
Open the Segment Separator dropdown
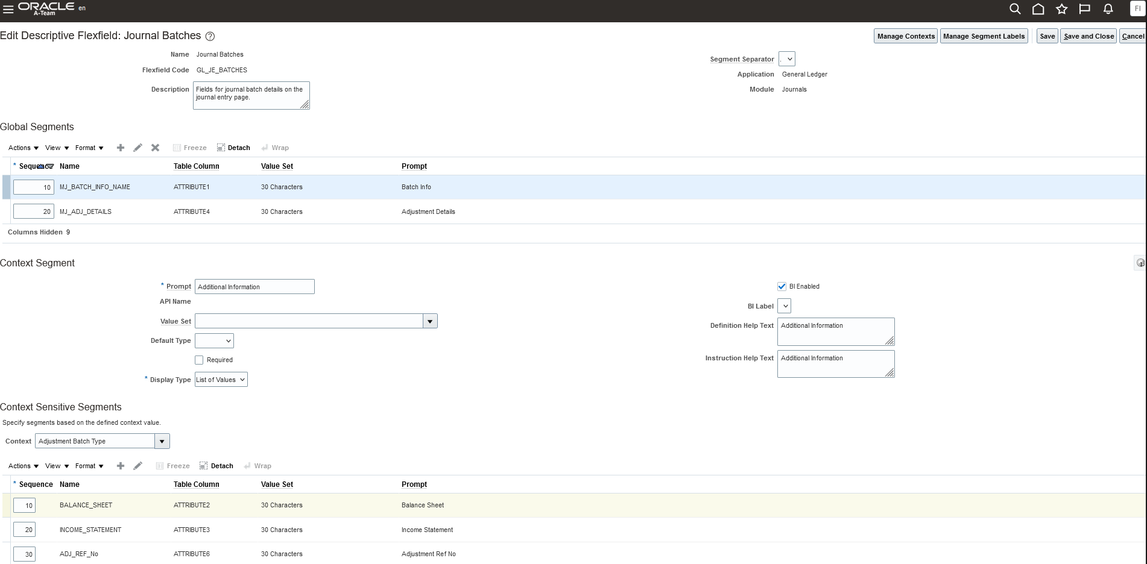tap(787, 59)
